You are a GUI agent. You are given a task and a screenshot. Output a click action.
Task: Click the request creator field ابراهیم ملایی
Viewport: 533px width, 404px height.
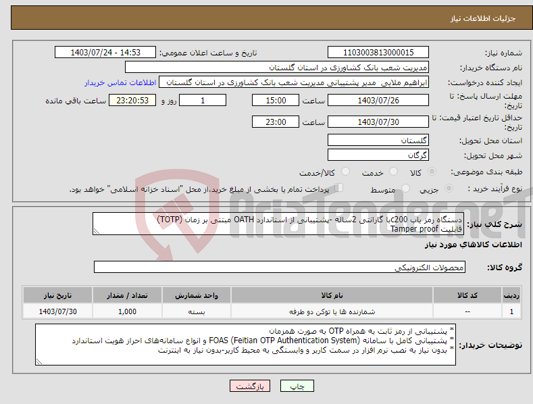pos(294,82)
